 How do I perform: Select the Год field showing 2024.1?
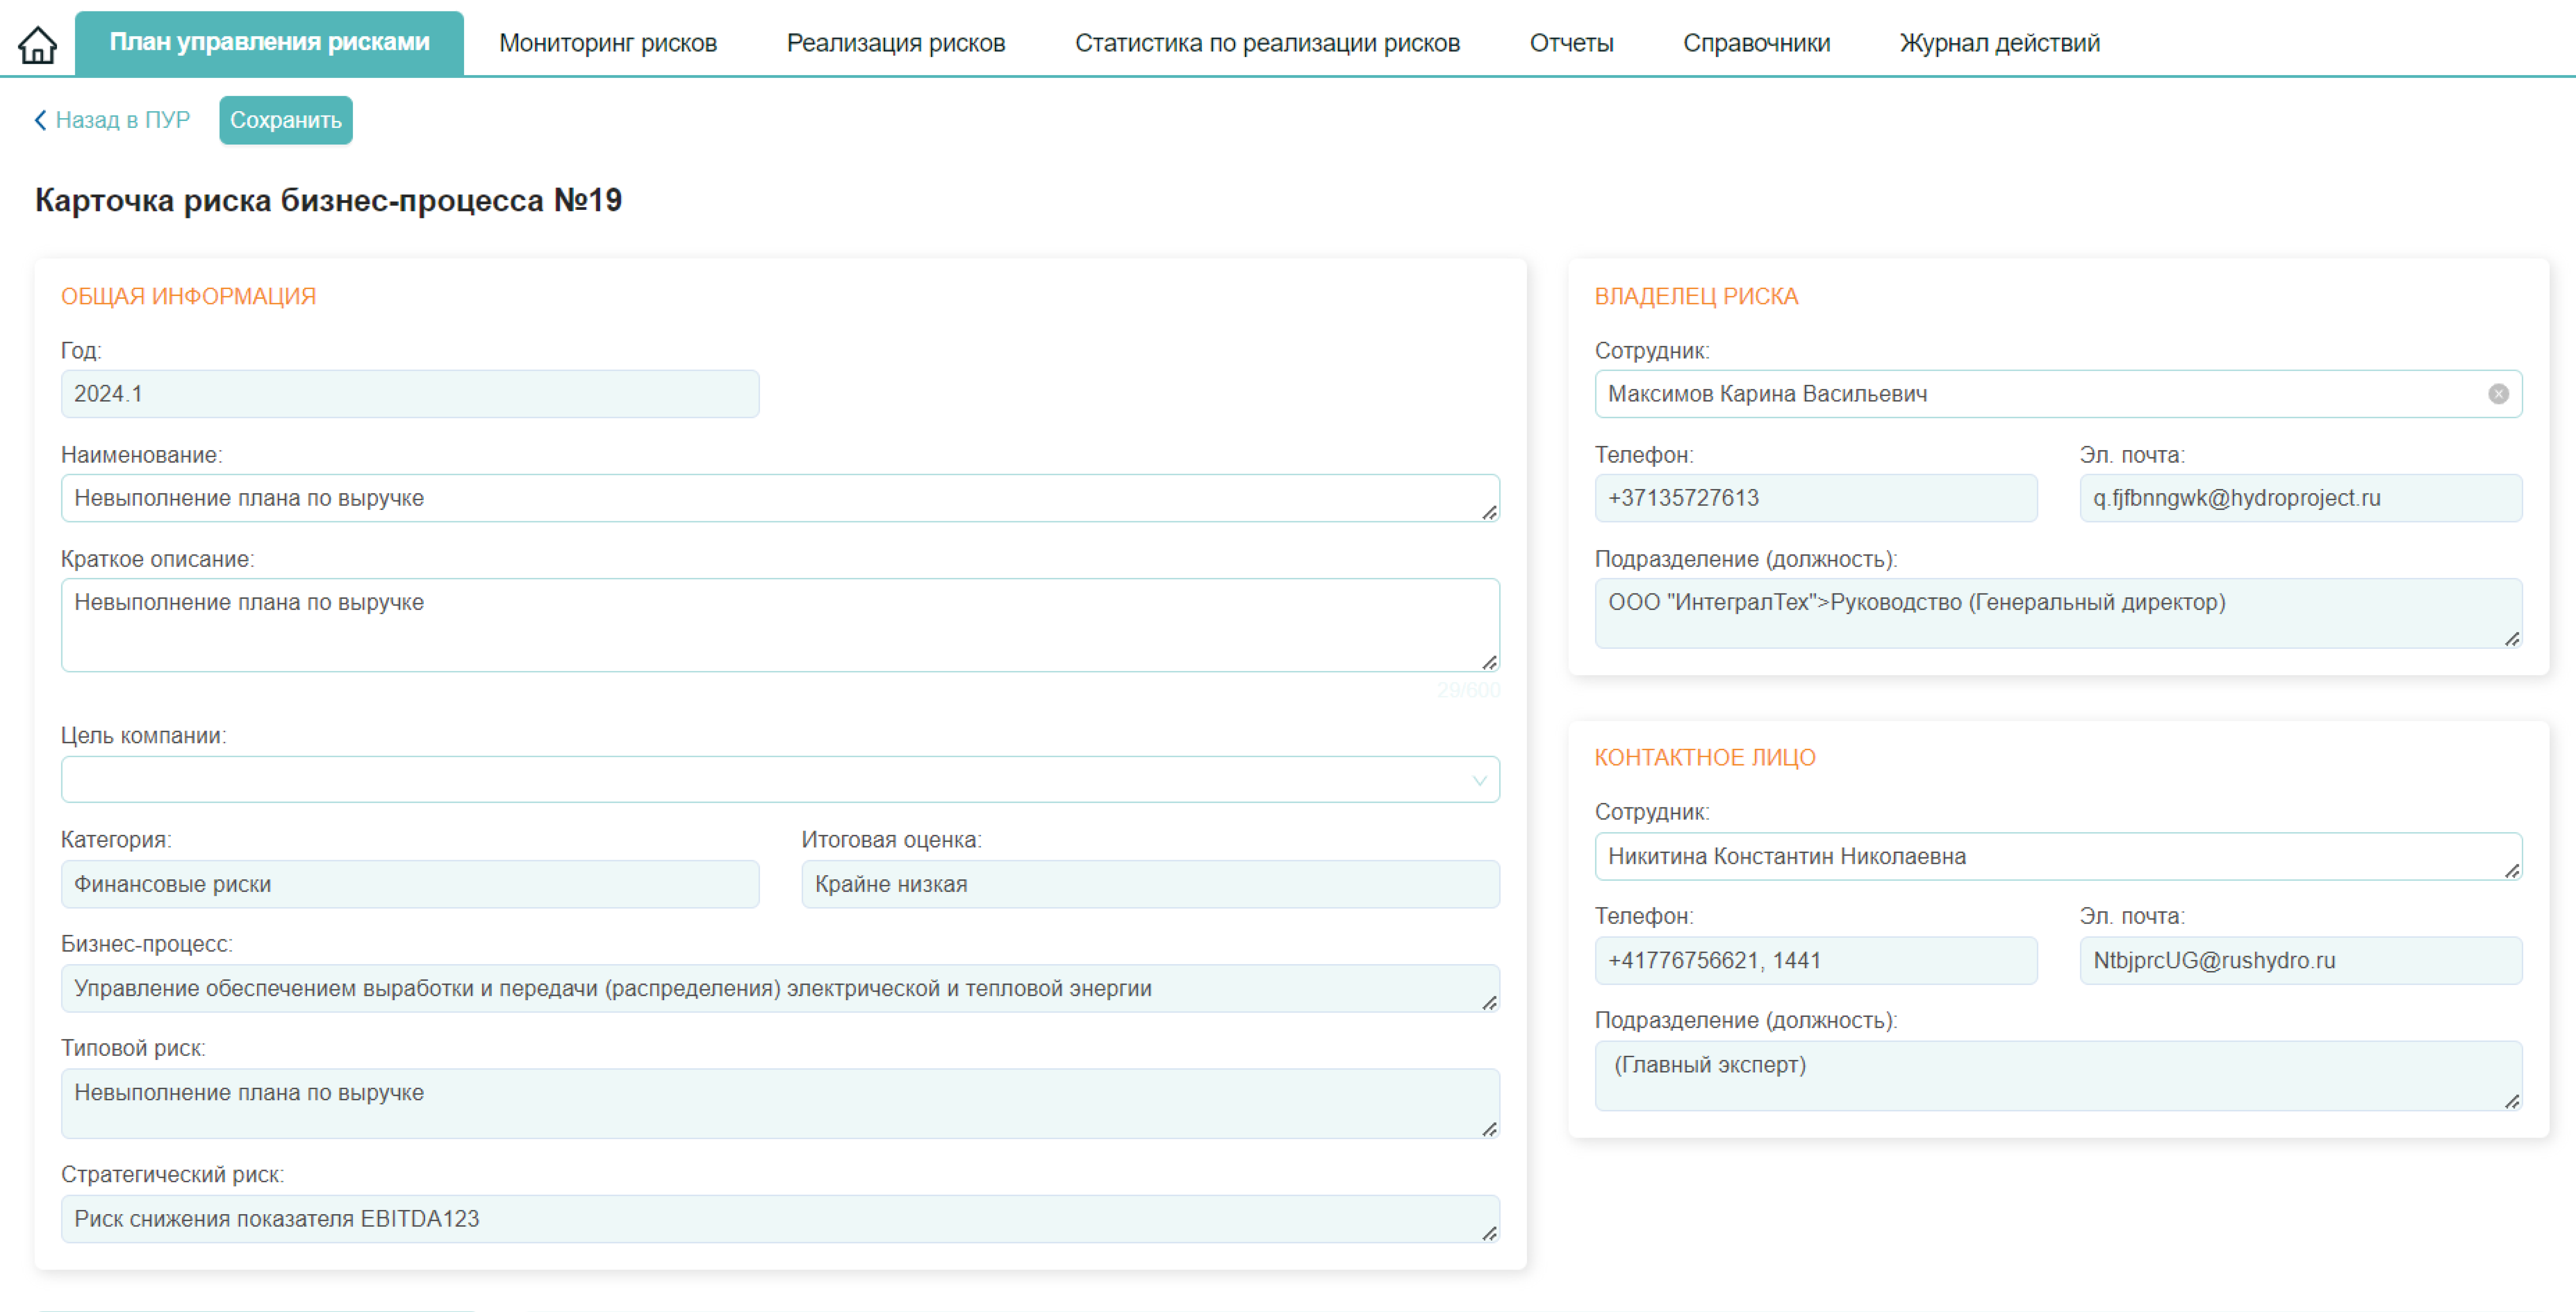[x=410, y=394]
